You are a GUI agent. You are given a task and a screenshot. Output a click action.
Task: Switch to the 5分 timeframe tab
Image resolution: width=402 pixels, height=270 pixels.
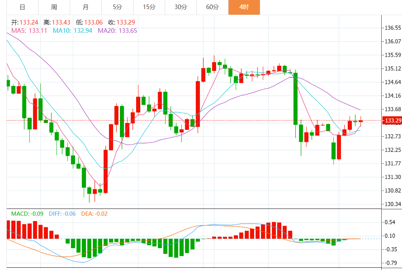(117, 7)
